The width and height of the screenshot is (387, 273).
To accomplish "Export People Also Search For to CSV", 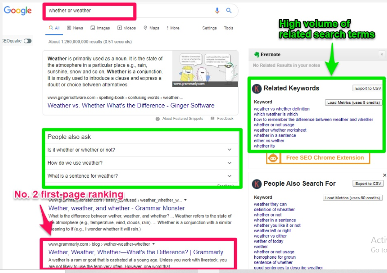I will 368,183.
